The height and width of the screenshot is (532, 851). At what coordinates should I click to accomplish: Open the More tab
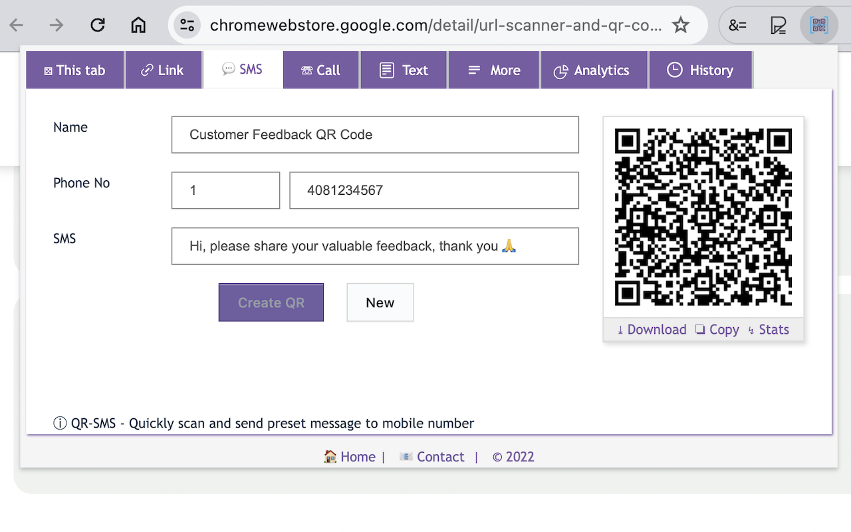click(494, 70)
